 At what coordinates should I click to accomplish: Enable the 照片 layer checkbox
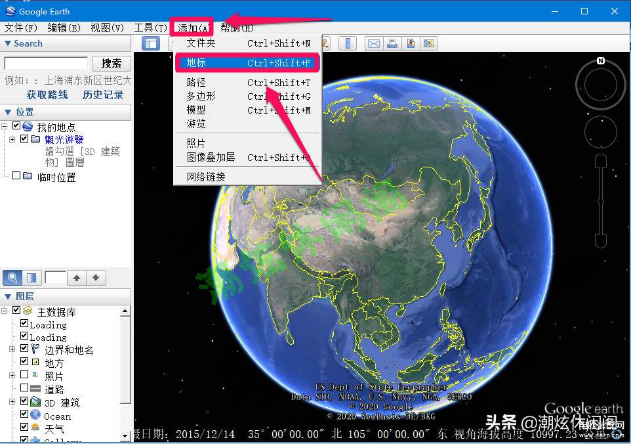pyautogui.click(x=24, y=374)
